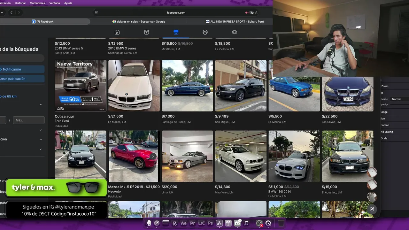This screenshot has width=409, height=230.
Task: Open the Facebook Home icon
Action: tap(117, 32)
